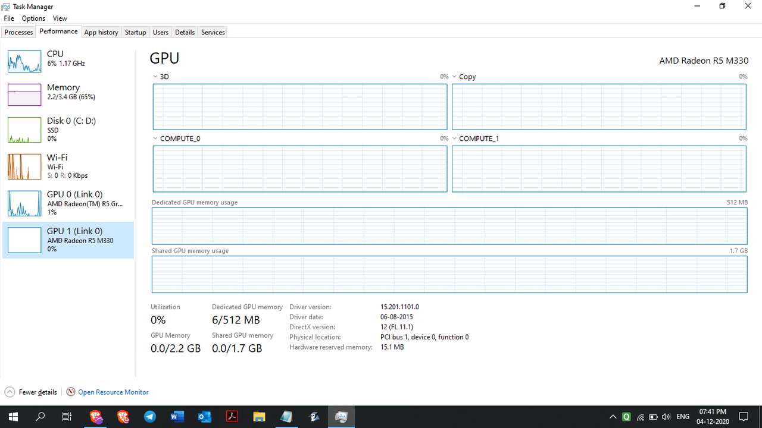Click the battery status tray icon
The height and width of the screenshot is (428, 762).
653,417
